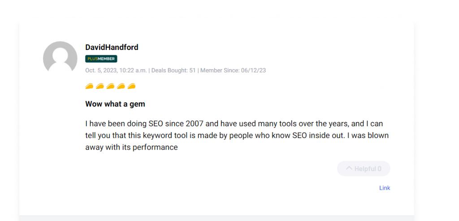The height and width of the screenshot is (221, 459).
Task: Click the Plus Member badge
Action: [101, 58]
